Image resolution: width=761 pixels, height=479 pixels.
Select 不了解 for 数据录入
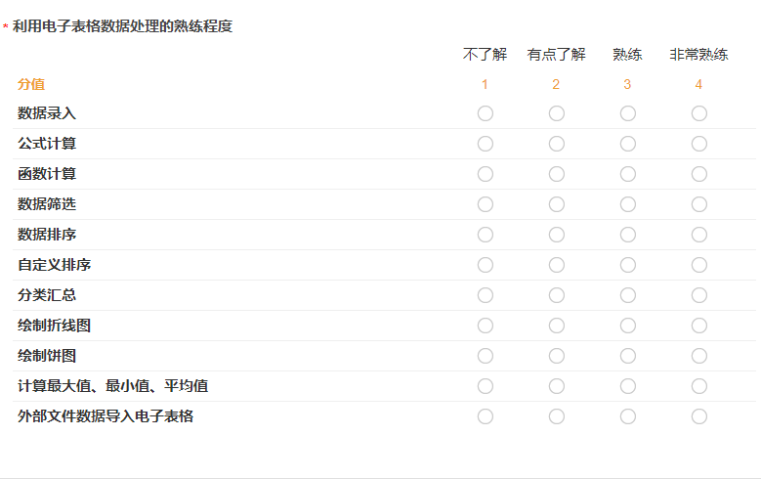(x=486, y=113)
